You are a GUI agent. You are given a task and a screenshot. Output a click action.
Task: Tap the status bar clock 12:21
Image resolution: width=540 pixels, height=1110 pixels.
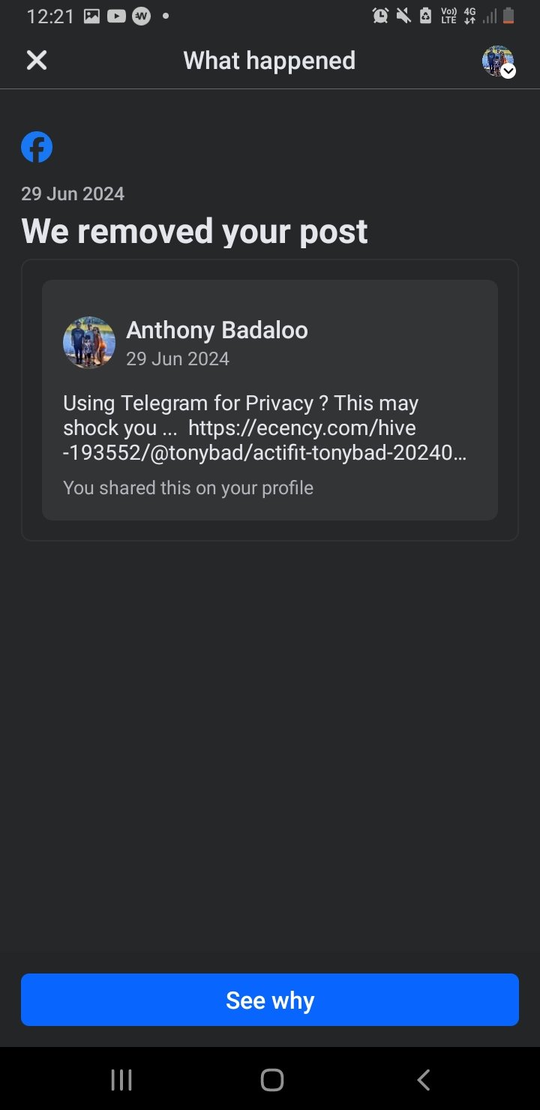[50, 16]
